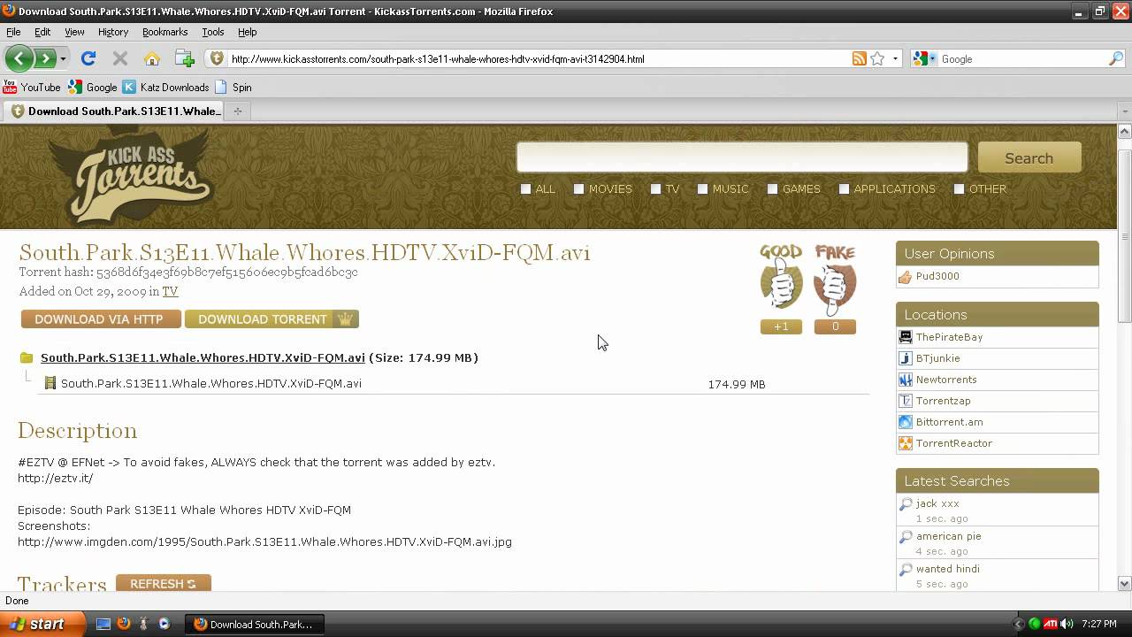1132x637 pixels.
Task: Select the Download South.Park.S13E11 tab
Action: pos(115,111)
